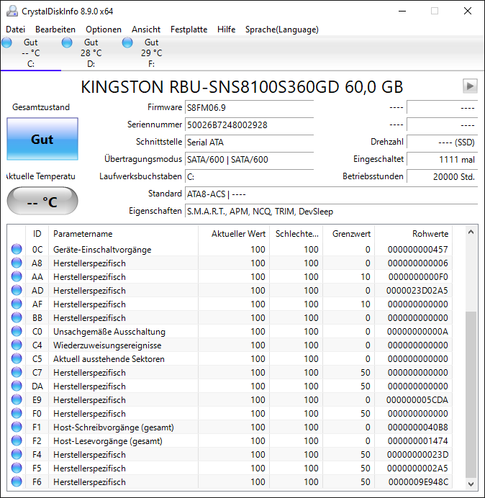
Task: Click Eigenschaften field with S.M.A.R.T., APM
Action: coord(331,211)
